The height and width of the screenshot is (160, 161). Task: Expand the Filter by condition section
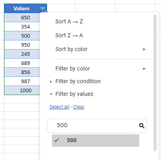point(78,81)
